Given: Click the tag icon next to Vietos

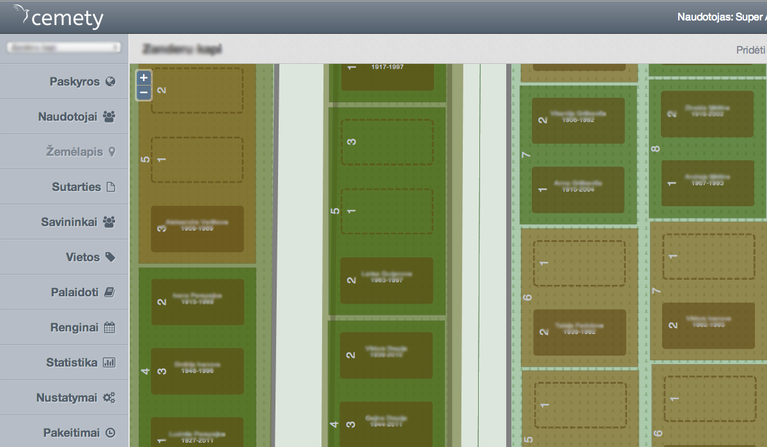Looking at the screenshot, I should tap(110, 257).
